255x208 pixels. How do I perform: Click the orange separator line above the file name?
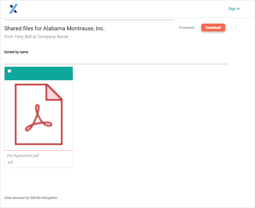tap(39, 151)
